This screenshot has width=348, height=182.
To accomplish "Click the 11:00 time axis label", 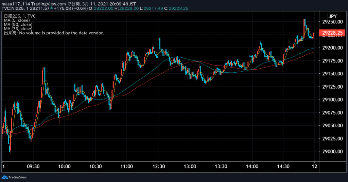I will click(x=127, y=166).
